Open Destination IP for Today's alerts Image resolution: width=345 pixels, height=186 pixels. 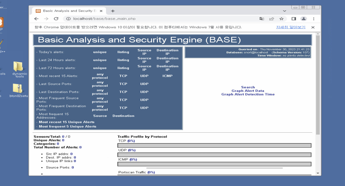click(167, 52)
